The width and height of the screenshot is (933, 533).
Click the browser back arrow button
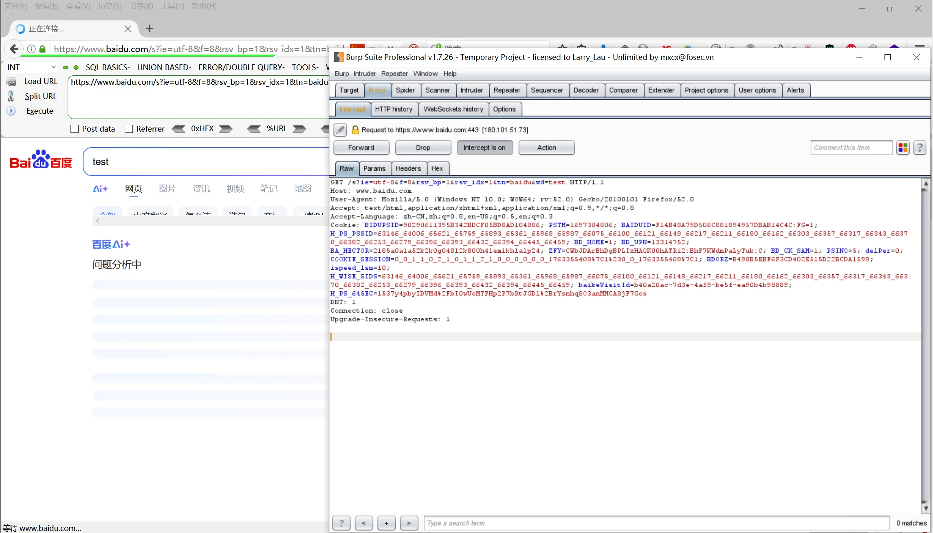pyautogui.click(x=14, y=49)
